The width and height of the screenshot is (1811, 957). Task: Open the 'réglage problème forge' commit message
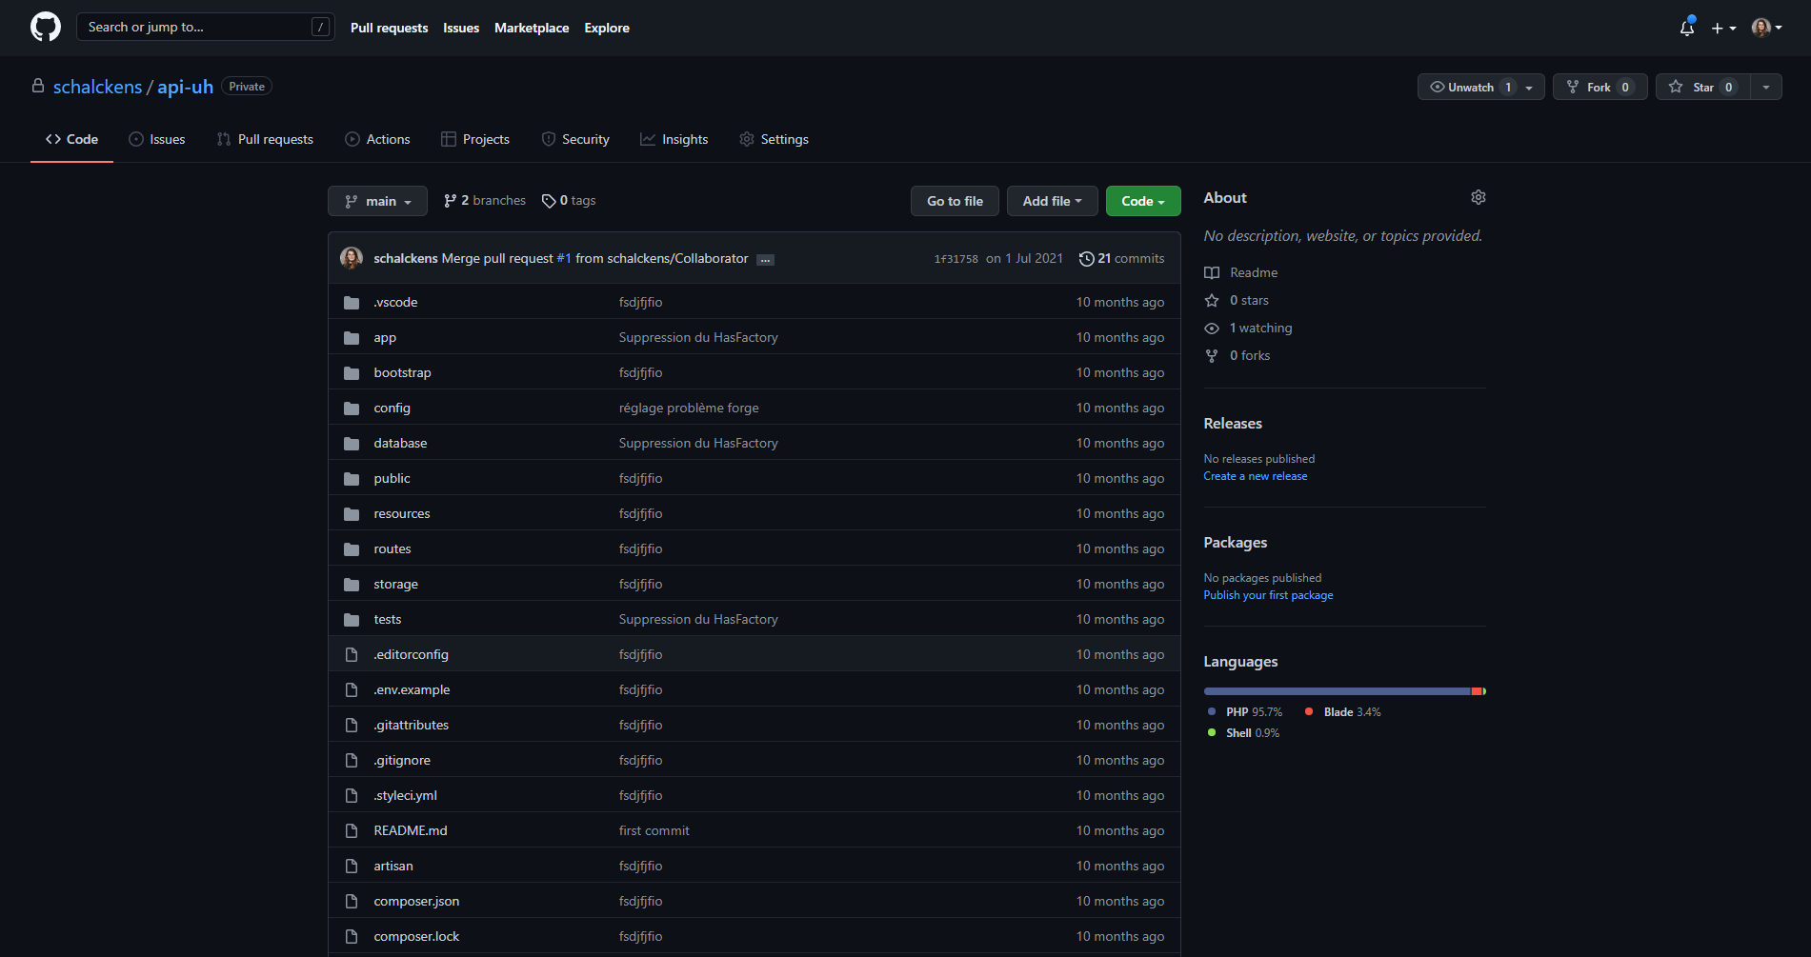point(689,408)
